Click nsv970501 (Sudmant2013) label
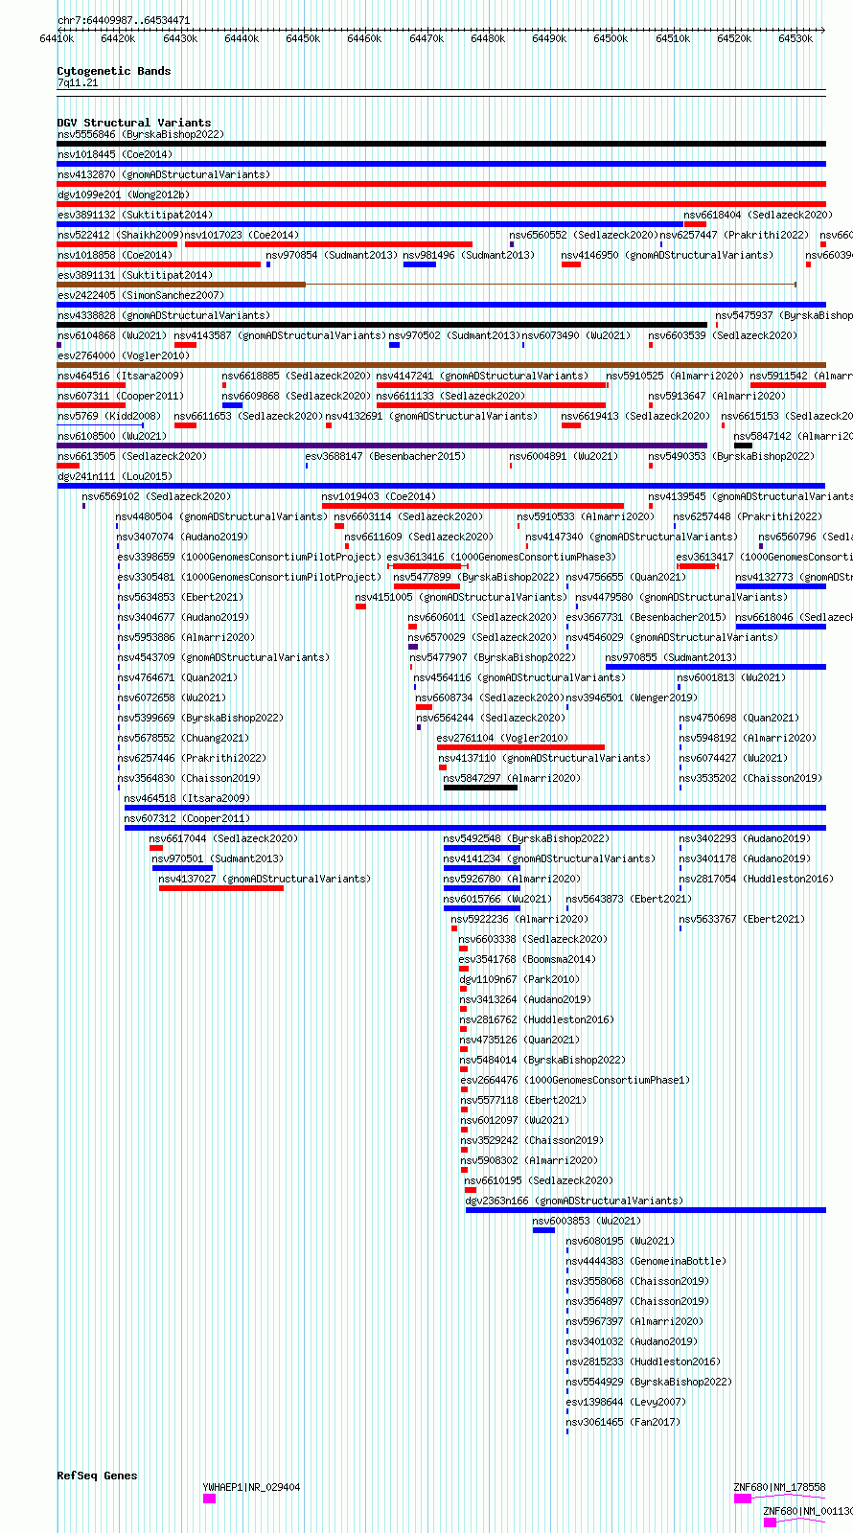The image size is (853, 1533). [218, 858]
